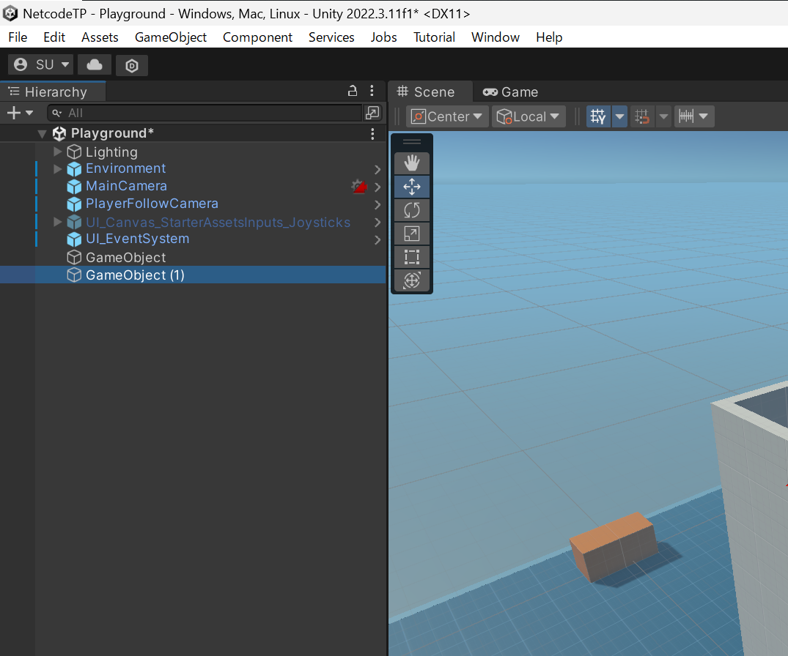
Task: Select the Move tool
Action: tap(412, 187)
